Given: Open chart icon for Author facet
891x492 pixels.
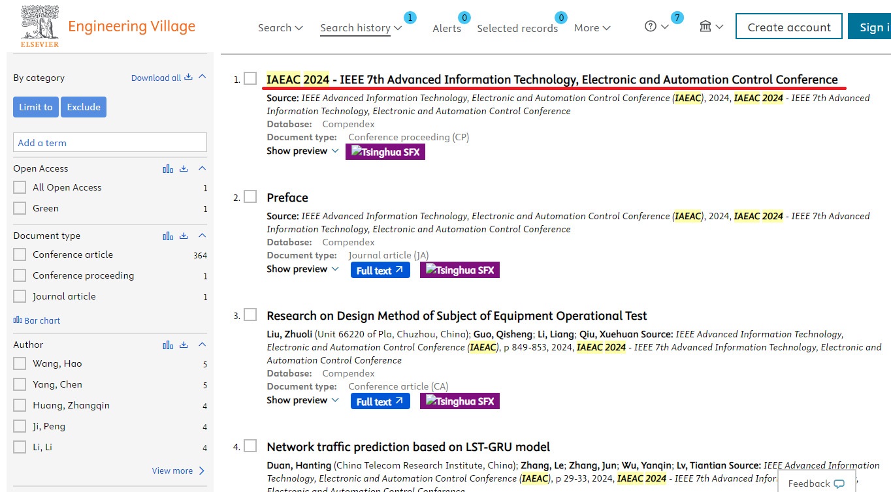Looking at the screenshot, I should tap(168, 345).
